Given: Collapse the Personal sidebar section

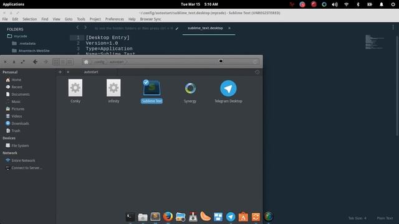Looking at the screenshot, I should (x=10, y=72).
